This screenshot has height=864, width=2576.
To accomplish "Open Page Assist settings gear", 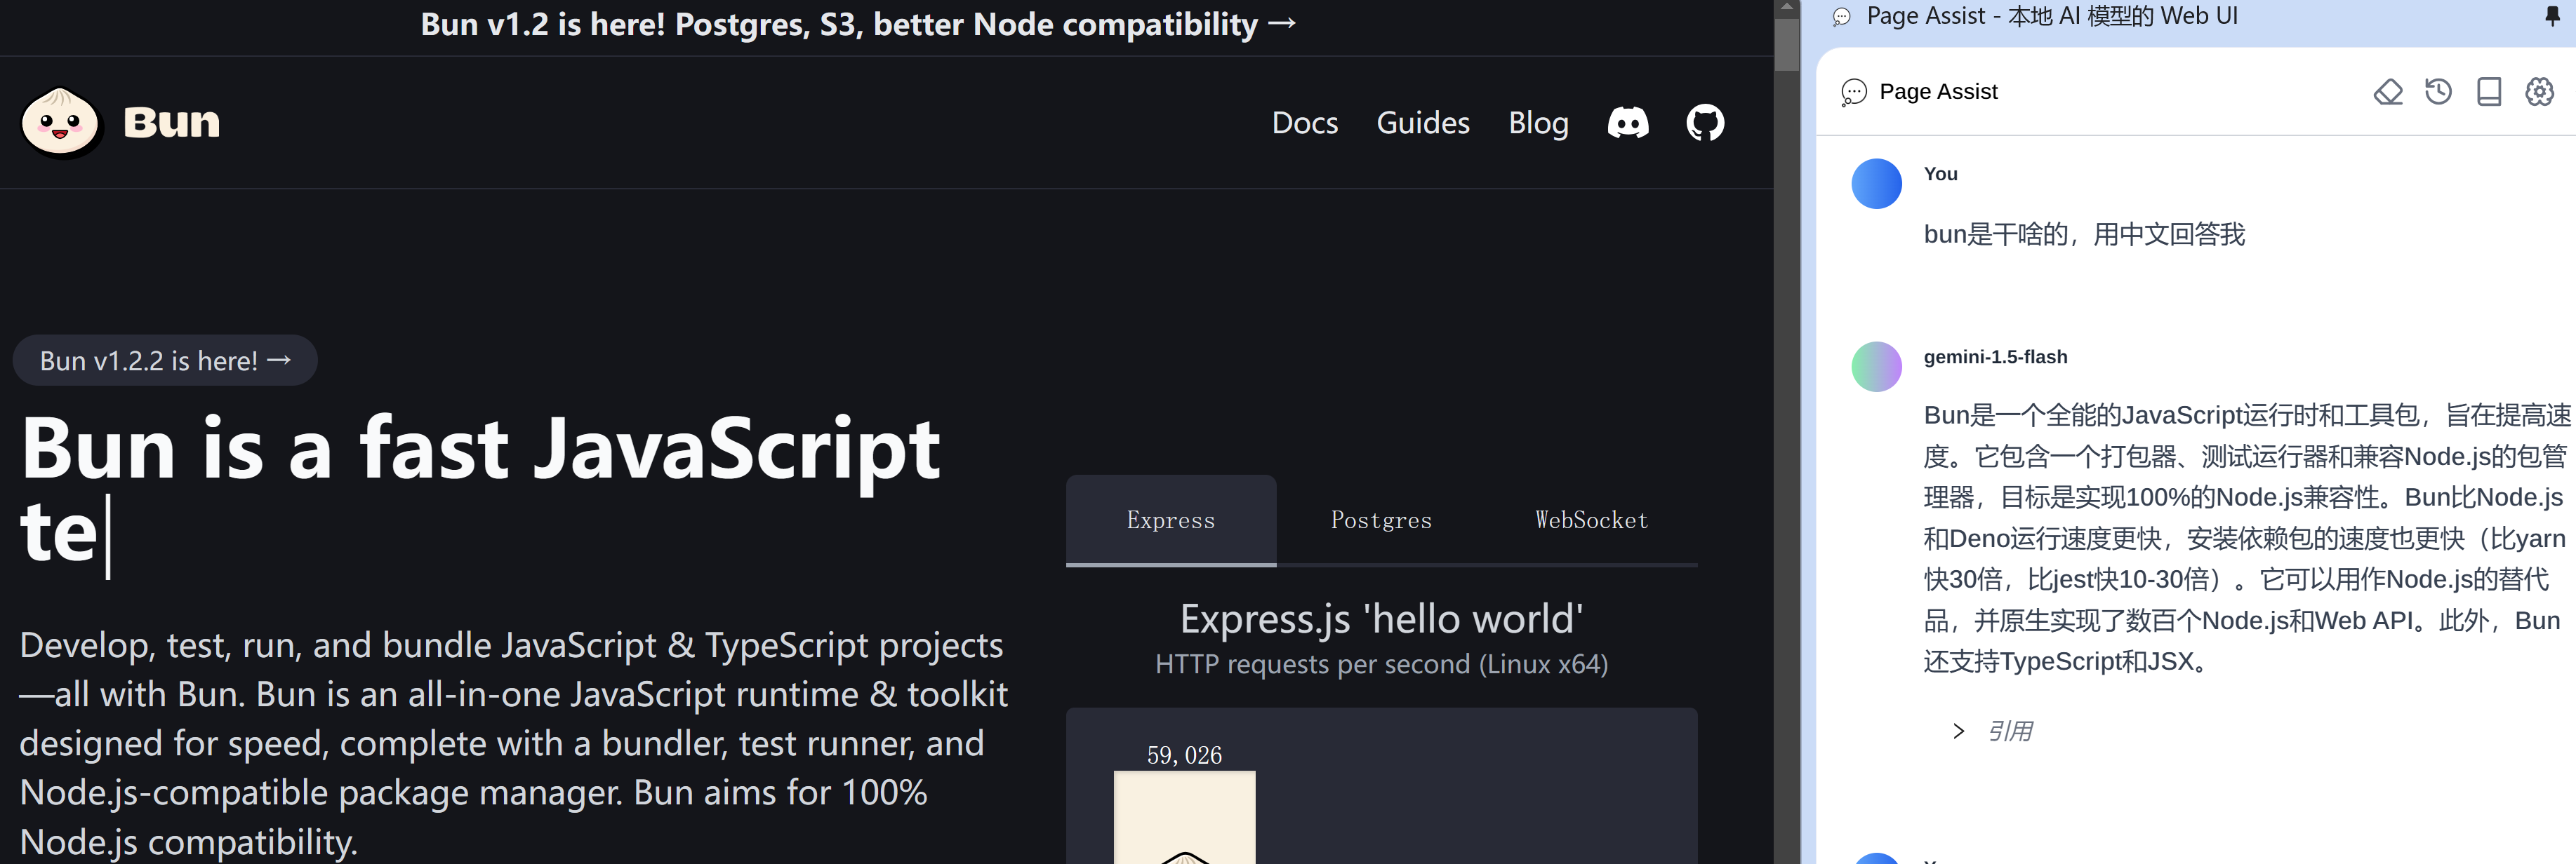I will [x=2539, y=92].
